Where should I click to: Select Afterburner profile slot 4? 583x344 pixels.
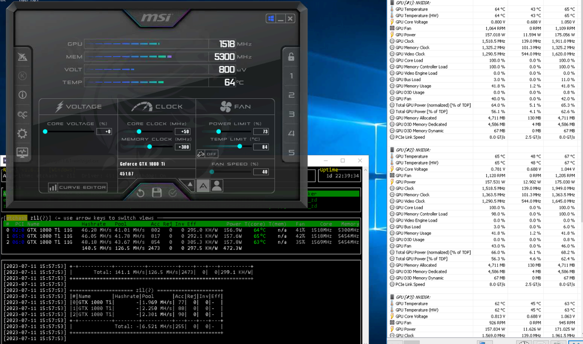[x=291, y=134]
